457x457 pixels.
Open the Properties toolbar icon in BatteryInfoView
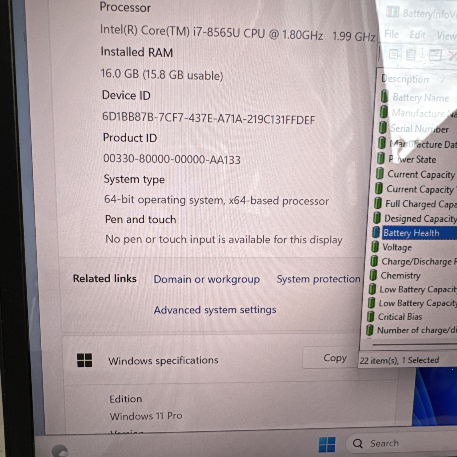435,55
